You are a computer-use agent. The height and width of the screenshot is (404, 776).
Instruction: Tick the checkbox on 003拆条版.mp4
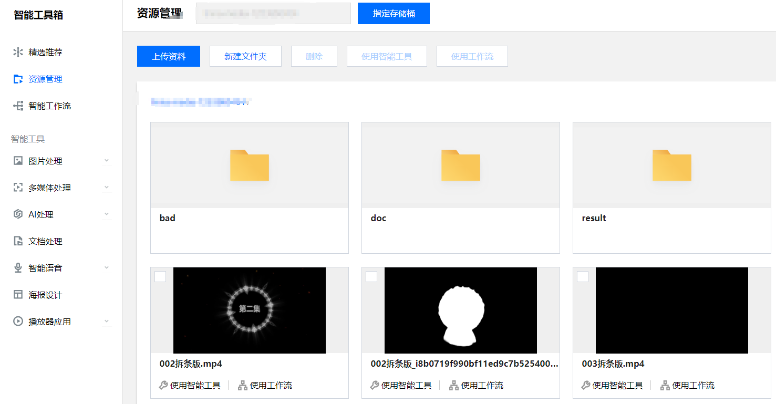(x=583, y=276)
